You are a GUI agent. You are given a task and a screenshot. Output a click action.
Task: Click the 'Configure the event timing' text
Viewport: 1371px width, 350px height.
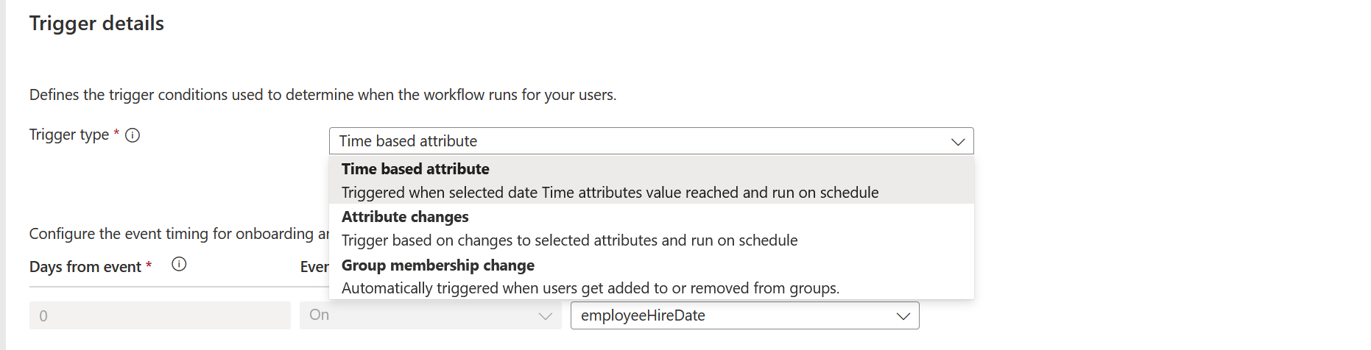click(177, 234)
